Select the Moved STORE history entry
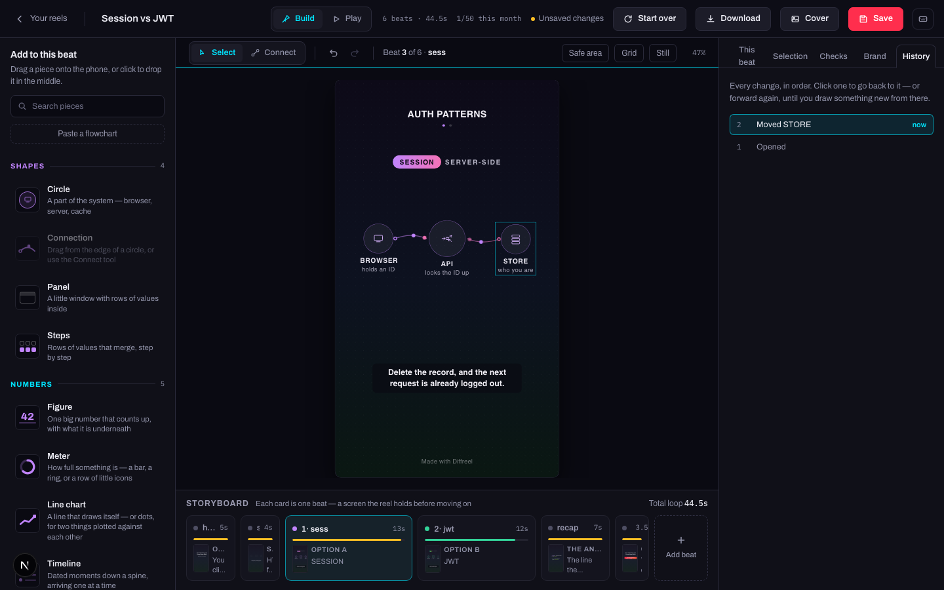The height and width of the screenshot is (590, 944). (x=831, y=125)
